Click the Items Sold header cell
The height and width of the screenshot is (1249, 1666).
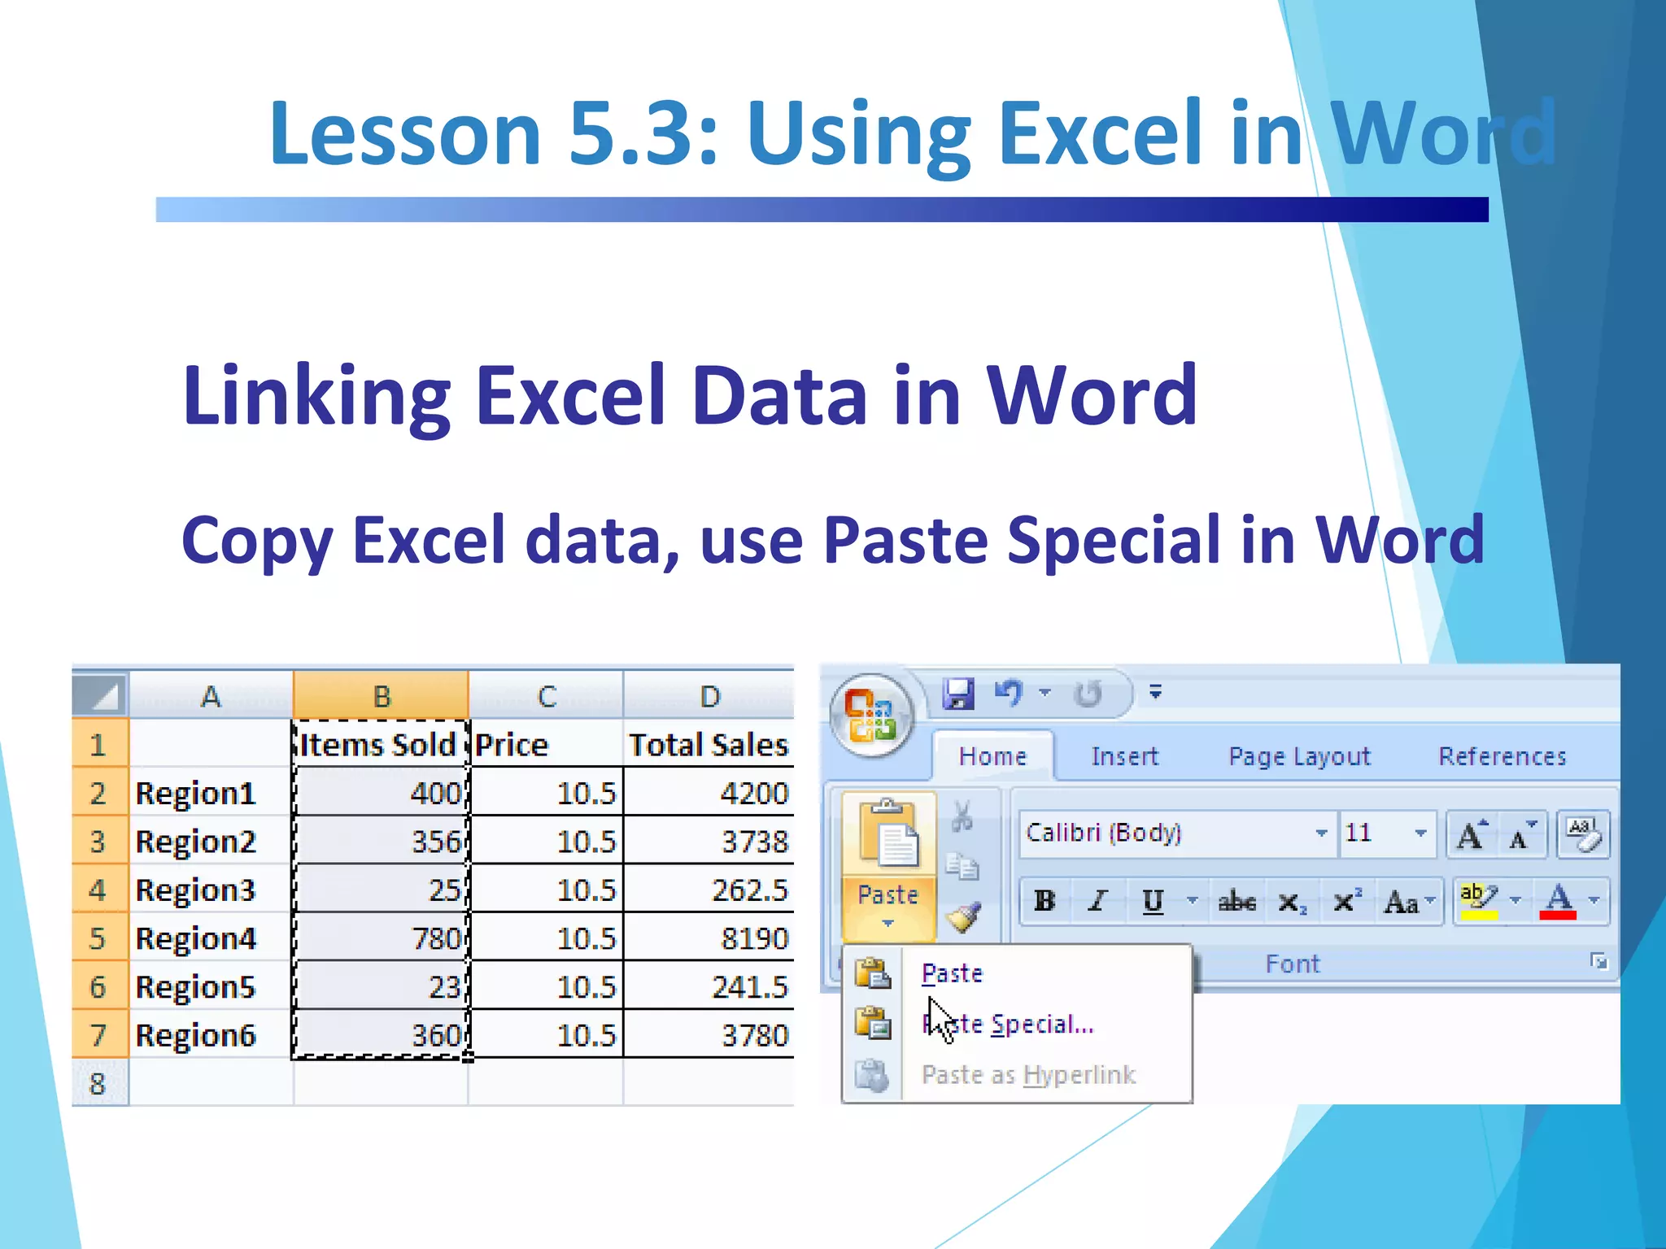[381, 743]
